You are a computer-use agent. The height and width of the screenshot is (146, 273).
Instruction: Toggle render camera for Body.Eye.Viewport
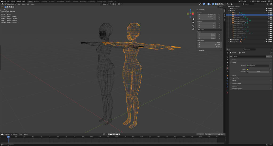tap(271, 21)
